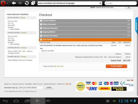Open the Search Terms footer link
Screen dimensions: 138x104
coord(38,84)
